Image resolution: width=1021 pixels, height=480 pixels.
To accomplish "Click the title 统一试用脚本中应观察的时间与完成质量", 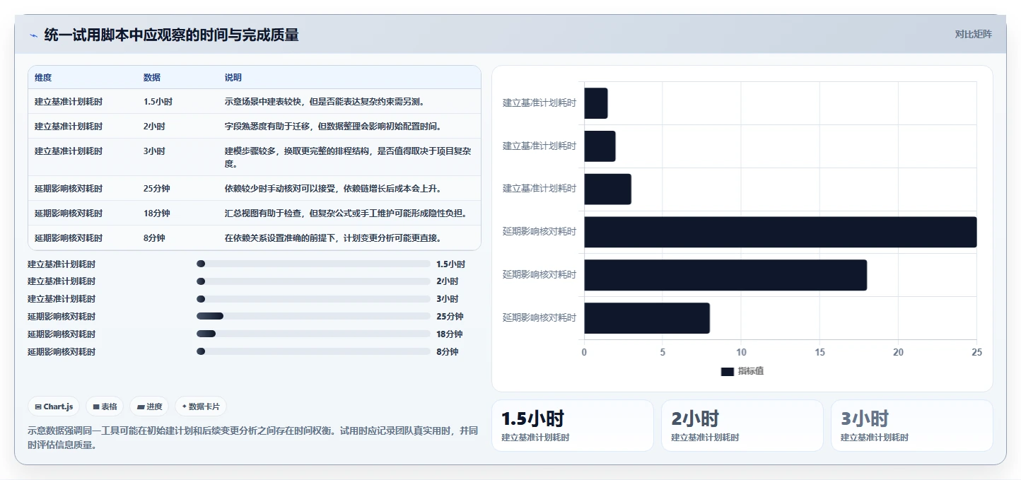I will tap(171, 35).
